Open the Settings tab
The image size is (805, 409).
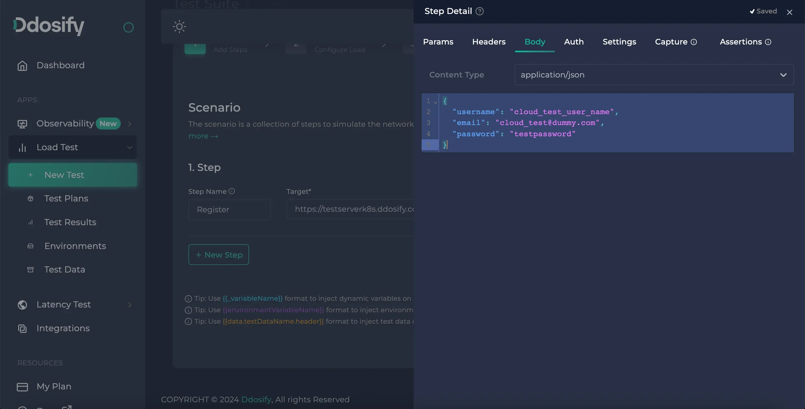pyautogui.click(x=619, y=42)
